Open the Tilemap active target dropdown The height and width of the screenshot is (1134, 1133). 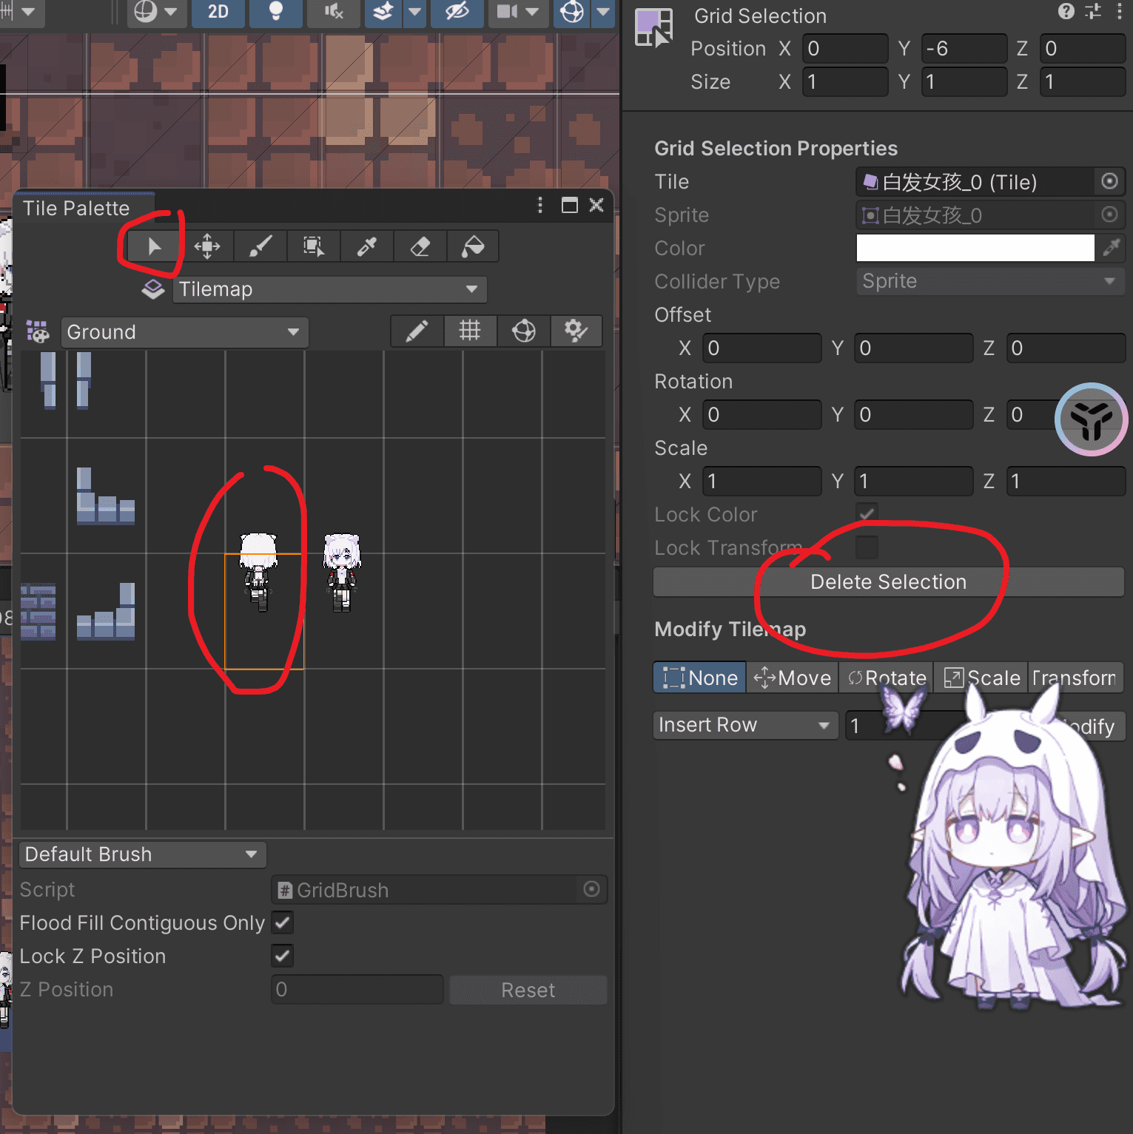(330, 289)
